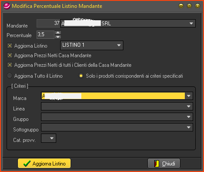Expand the Gruppo dropdown
The image size is (204, 172).
(189, 117)
